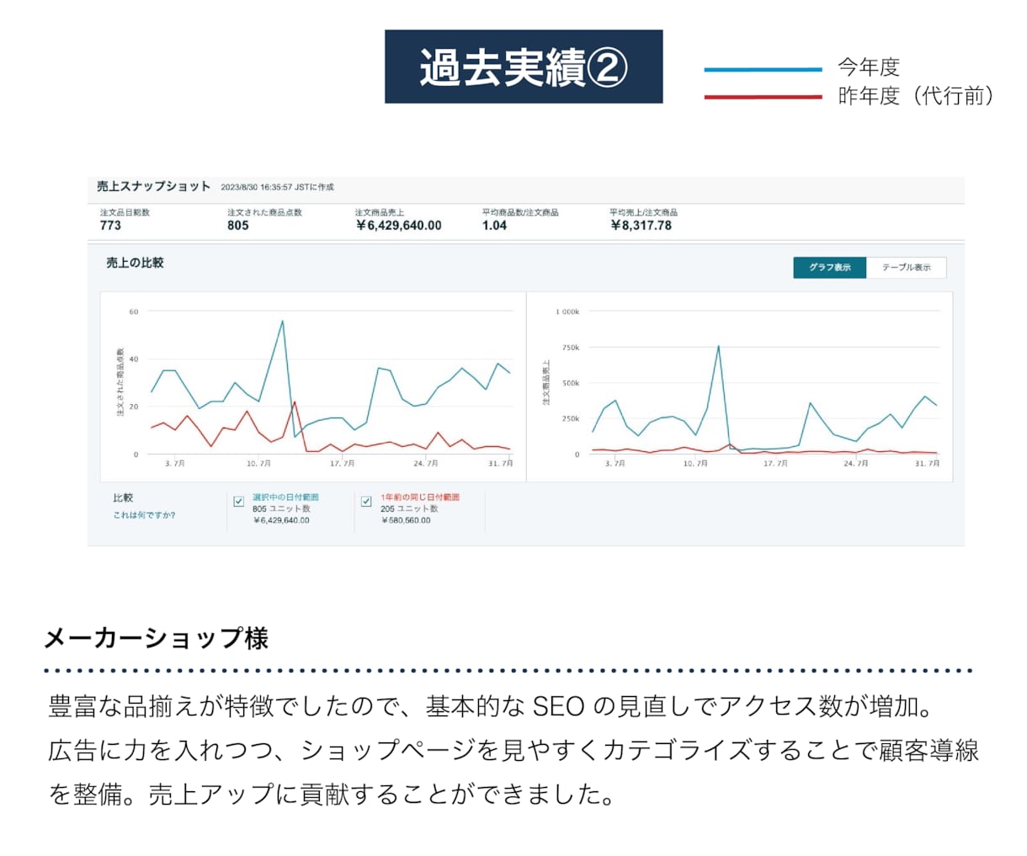Open the これは何ですか? link
Viewport: 1027px width, 856px height.
pyautogui.click(x=144, y=515)
